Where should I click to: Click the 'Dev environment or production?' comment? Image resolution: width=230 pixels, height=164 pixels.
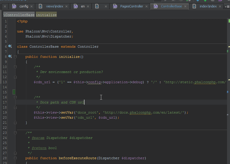click(71, 72)
